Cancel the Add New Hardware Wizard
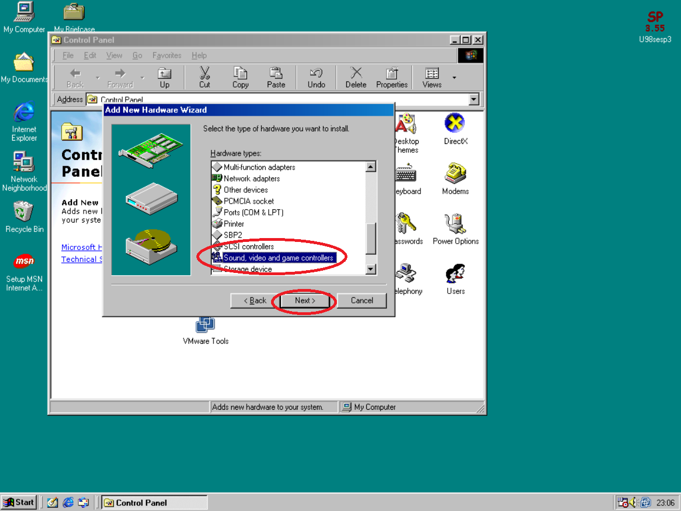 [362, 301]
